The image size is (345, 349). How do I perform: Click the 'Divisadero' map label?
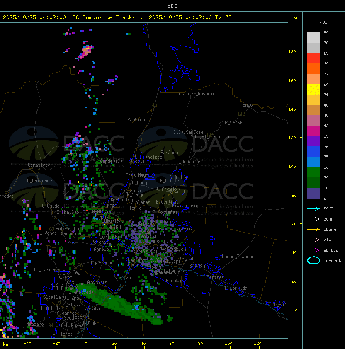coord(185,206)
